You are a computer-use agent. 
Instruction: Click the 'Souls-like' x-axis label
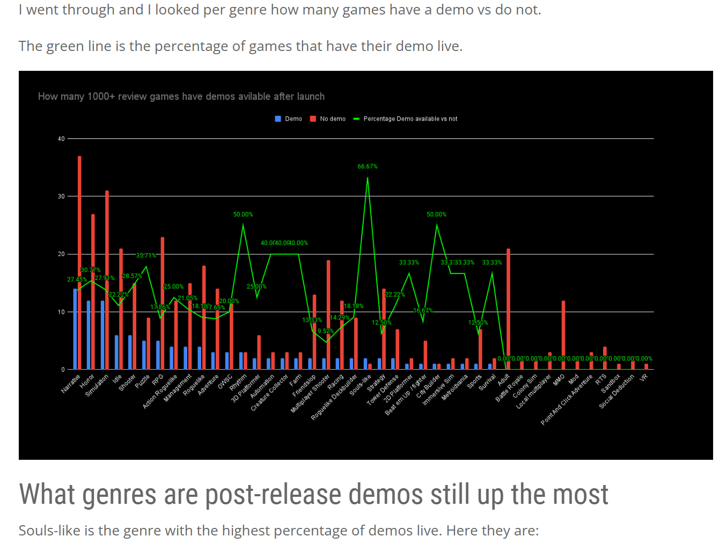pyautogui.click(x=361, y=385)
